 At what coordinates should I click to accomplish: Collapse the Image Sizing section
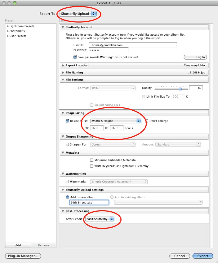tap(63, 113)
